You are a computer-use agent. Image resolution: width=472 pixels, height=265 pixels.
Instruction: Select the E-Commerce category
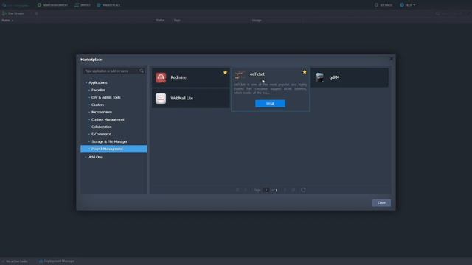pyautogui.click(x=101, y=134)
